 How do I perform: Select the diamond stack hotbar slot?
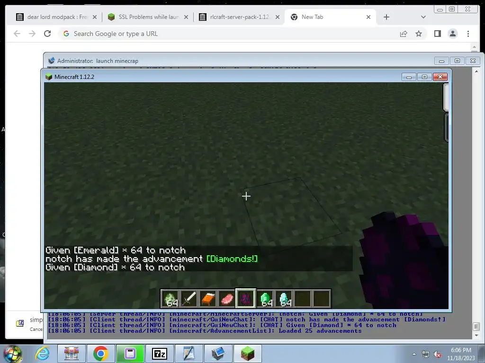pos(284,299)
